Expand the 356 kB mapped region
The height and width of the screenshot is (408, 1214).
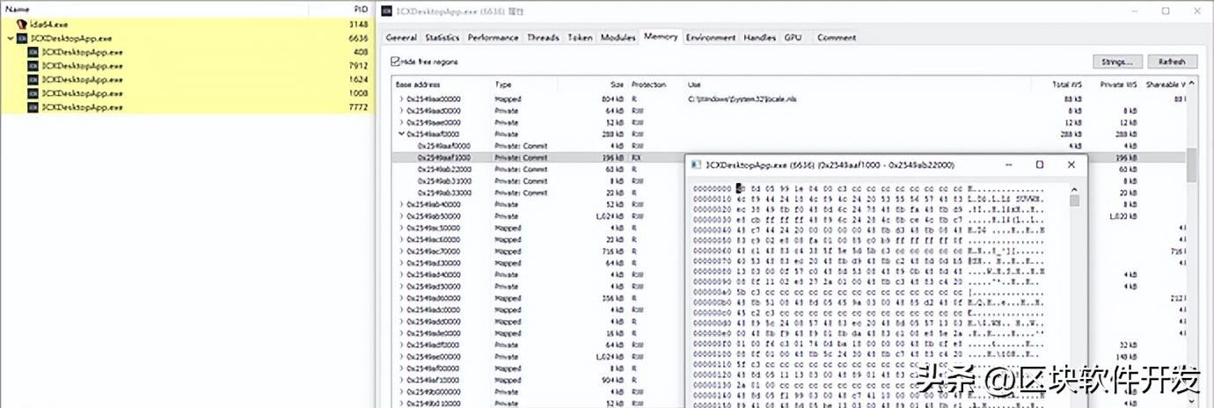coord(401,298)
